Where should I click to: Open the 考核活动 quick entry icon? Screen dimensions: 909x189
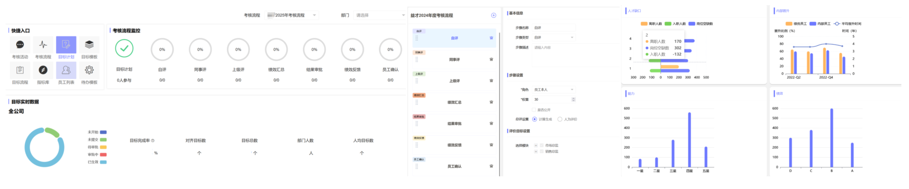20,45
